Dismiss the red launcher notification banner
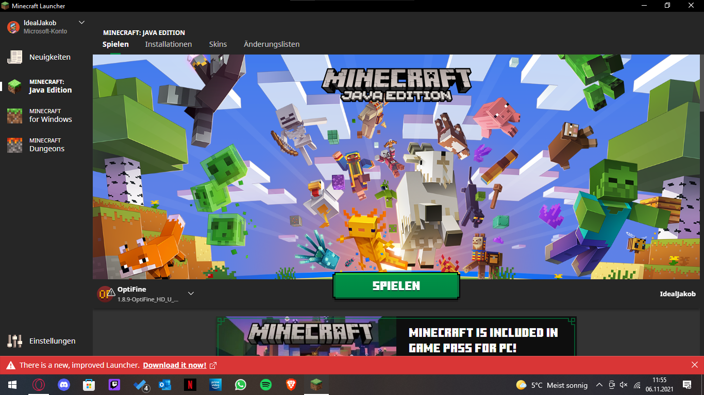Viewport: 704px width, 395px height. point(694,365)
